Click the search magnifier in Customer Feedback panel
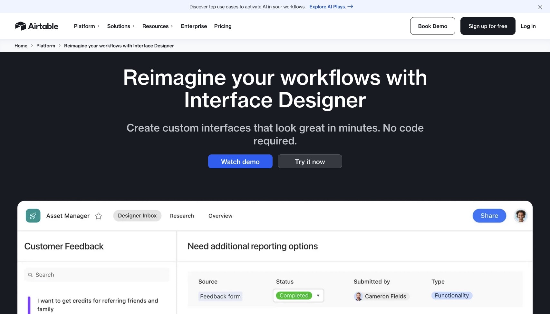Viewport: 550px width, 314px height. [x=30, y=275]
